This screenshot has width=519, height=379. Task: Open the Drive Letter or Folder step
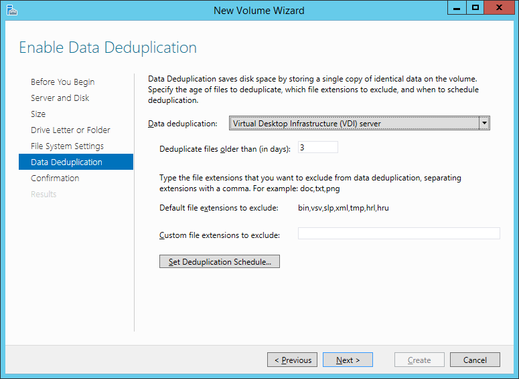point(70,130)
